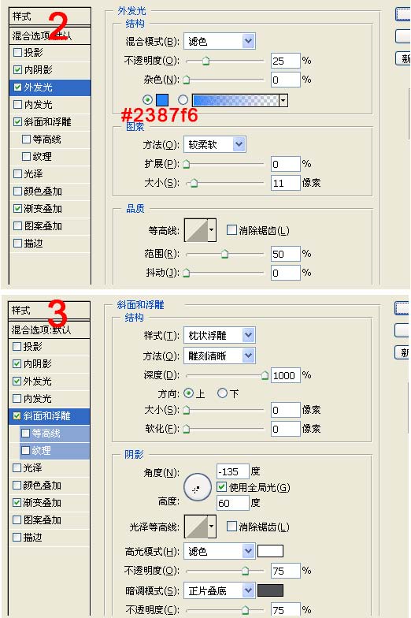Enable 等高线 sub-option in the 斜面和浮雕 dialog
Image resolution: width=411 pixels, height=618 pixels.
(25, 434)
